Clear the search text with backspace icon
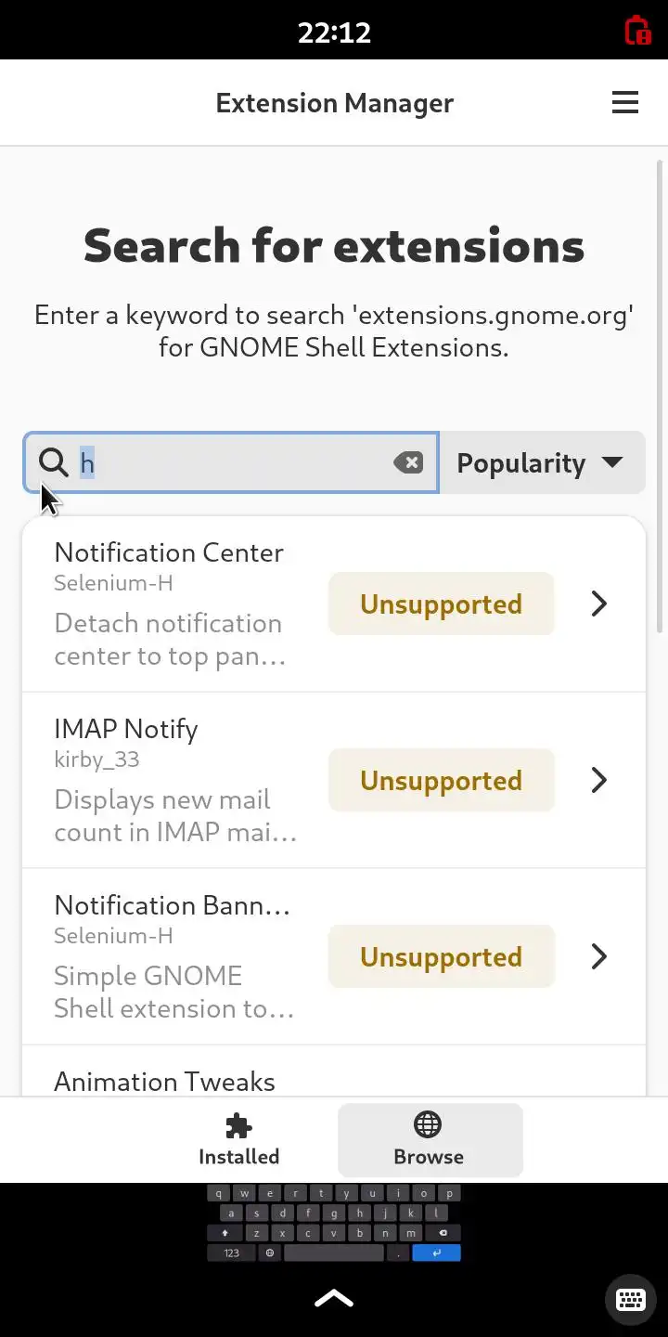Screen dimensions: 668x1337 coord(408,462)
